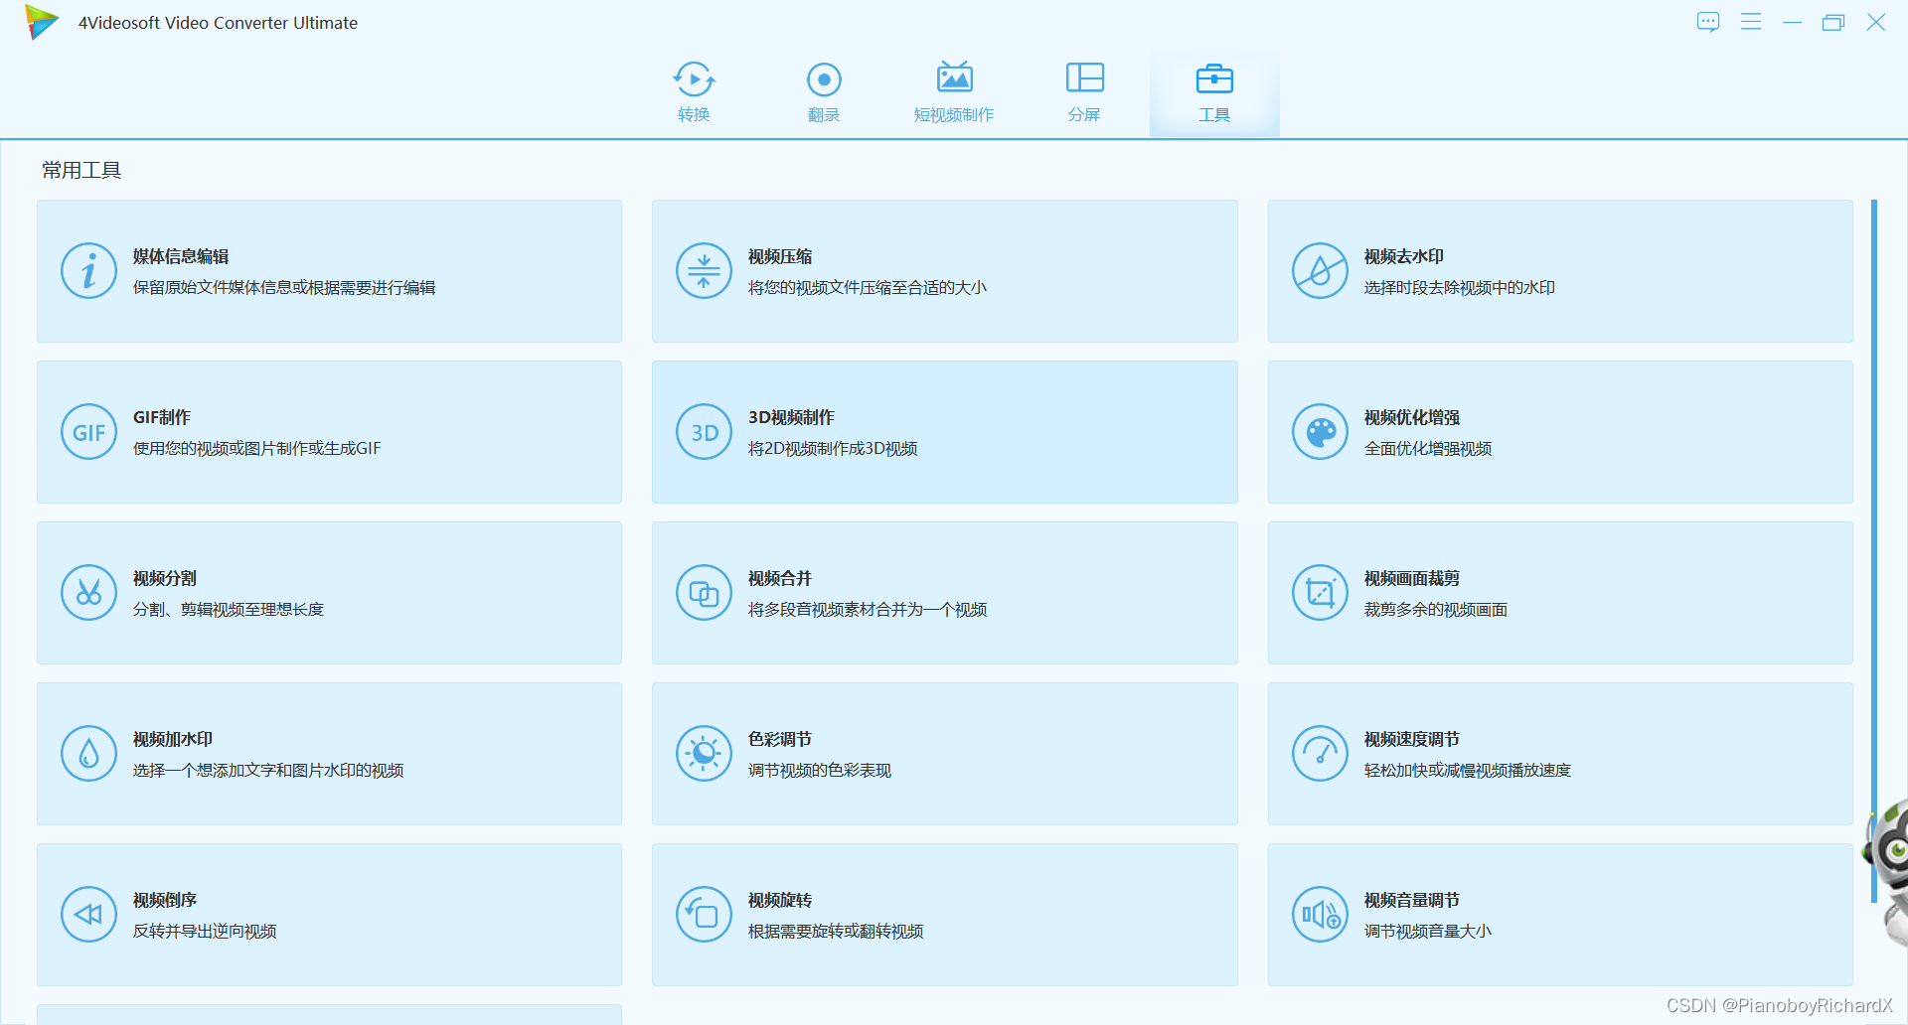This screenshot has height=1025, width=1908.
Task: Click the GIF maker icon
Action: (x=88, y=432)
